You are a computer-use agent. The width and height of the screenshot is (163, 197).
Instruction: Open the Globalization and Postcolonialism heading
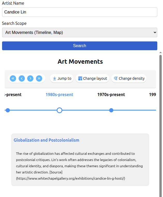[46, 140]
